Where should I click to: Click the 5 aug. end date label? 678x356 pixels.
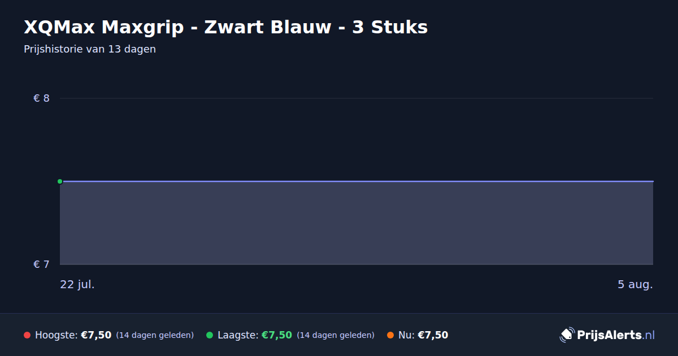tap(635, 284)
